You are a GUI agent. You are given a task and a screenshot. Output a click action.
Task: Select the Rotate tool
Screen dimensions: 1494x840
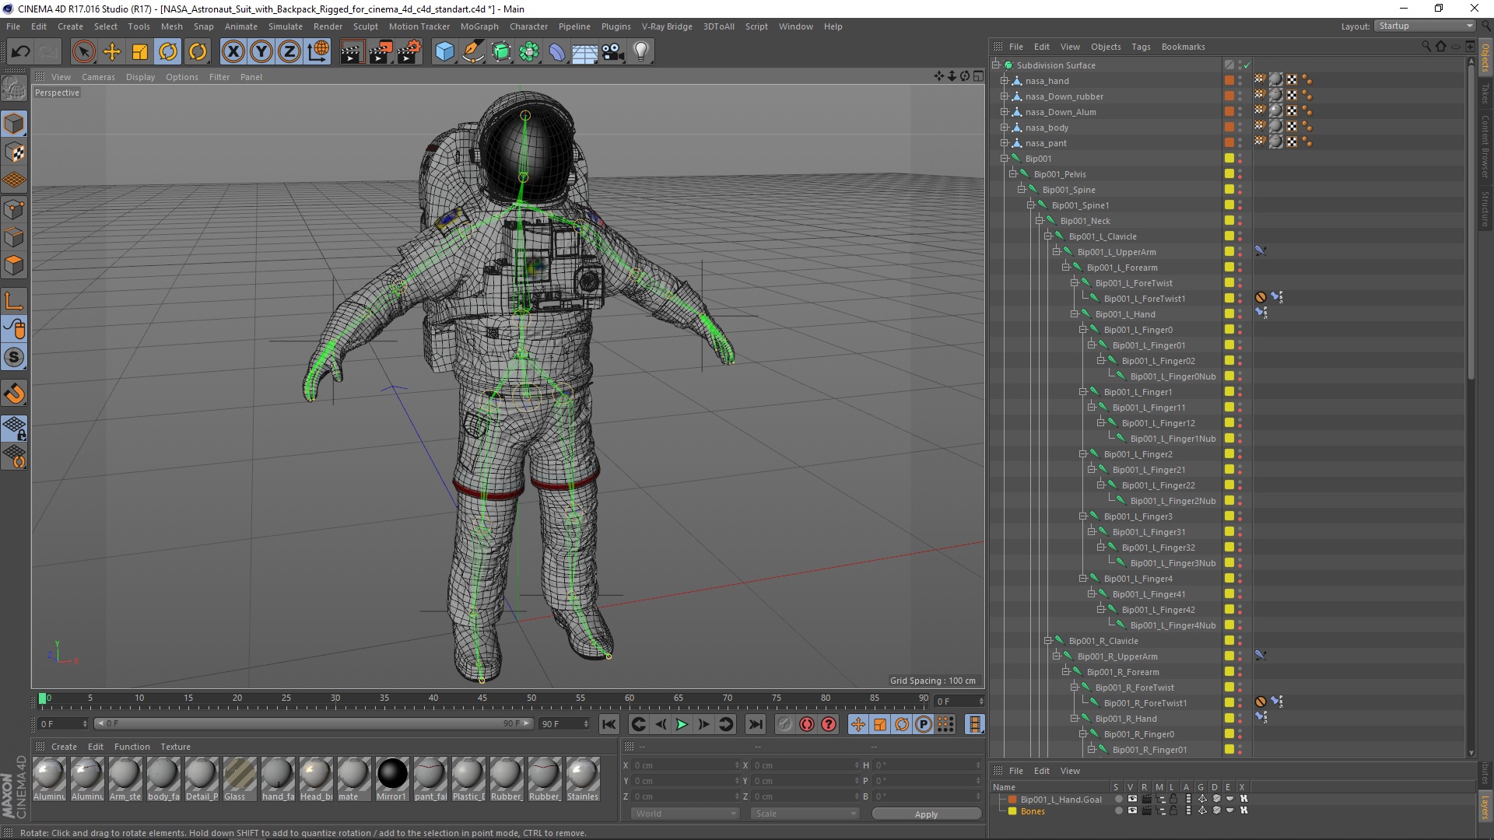[x=168, y=52]
